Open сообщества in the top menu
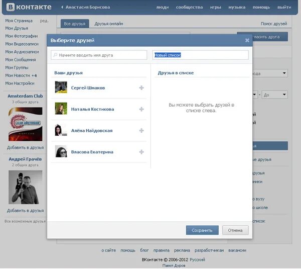The width and height of the screenshot is (301, 269). tap(189, 8)
